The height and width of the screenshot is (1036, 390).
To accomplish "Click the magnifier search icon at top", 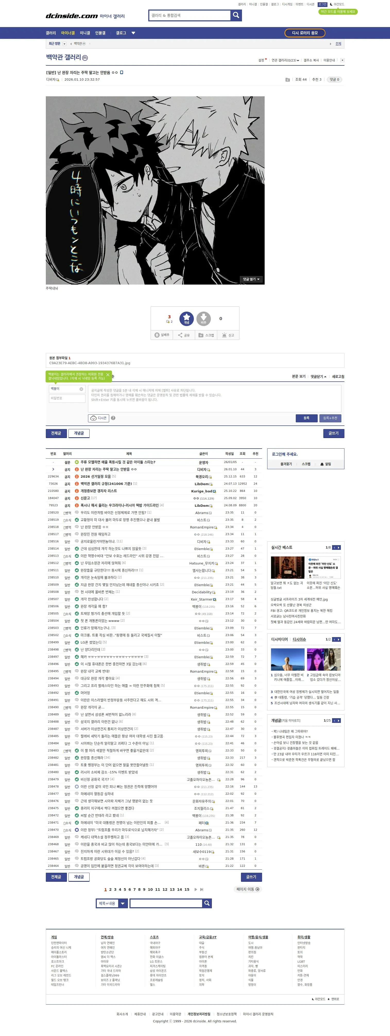I will tap(236, 15).
